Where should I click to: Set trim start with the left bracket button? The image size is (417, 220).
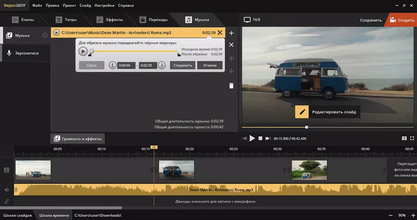112,65
